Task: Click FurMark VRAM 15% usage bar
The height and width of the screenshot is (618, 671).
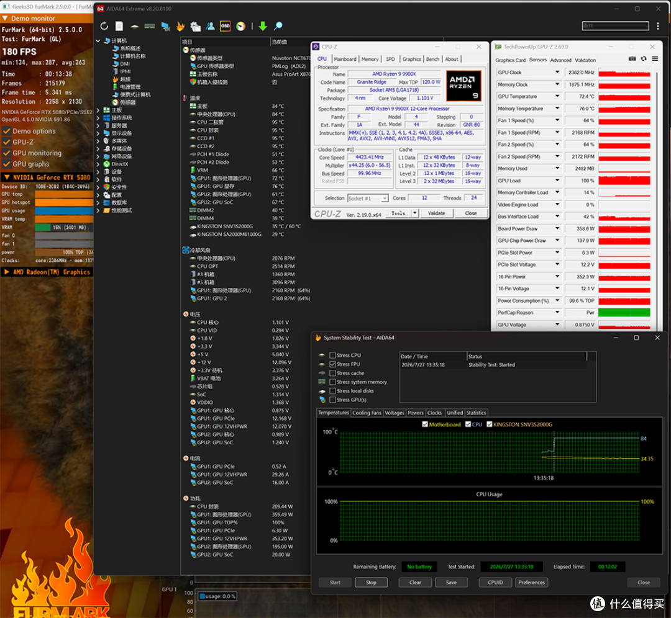Action: click(64, 227)
